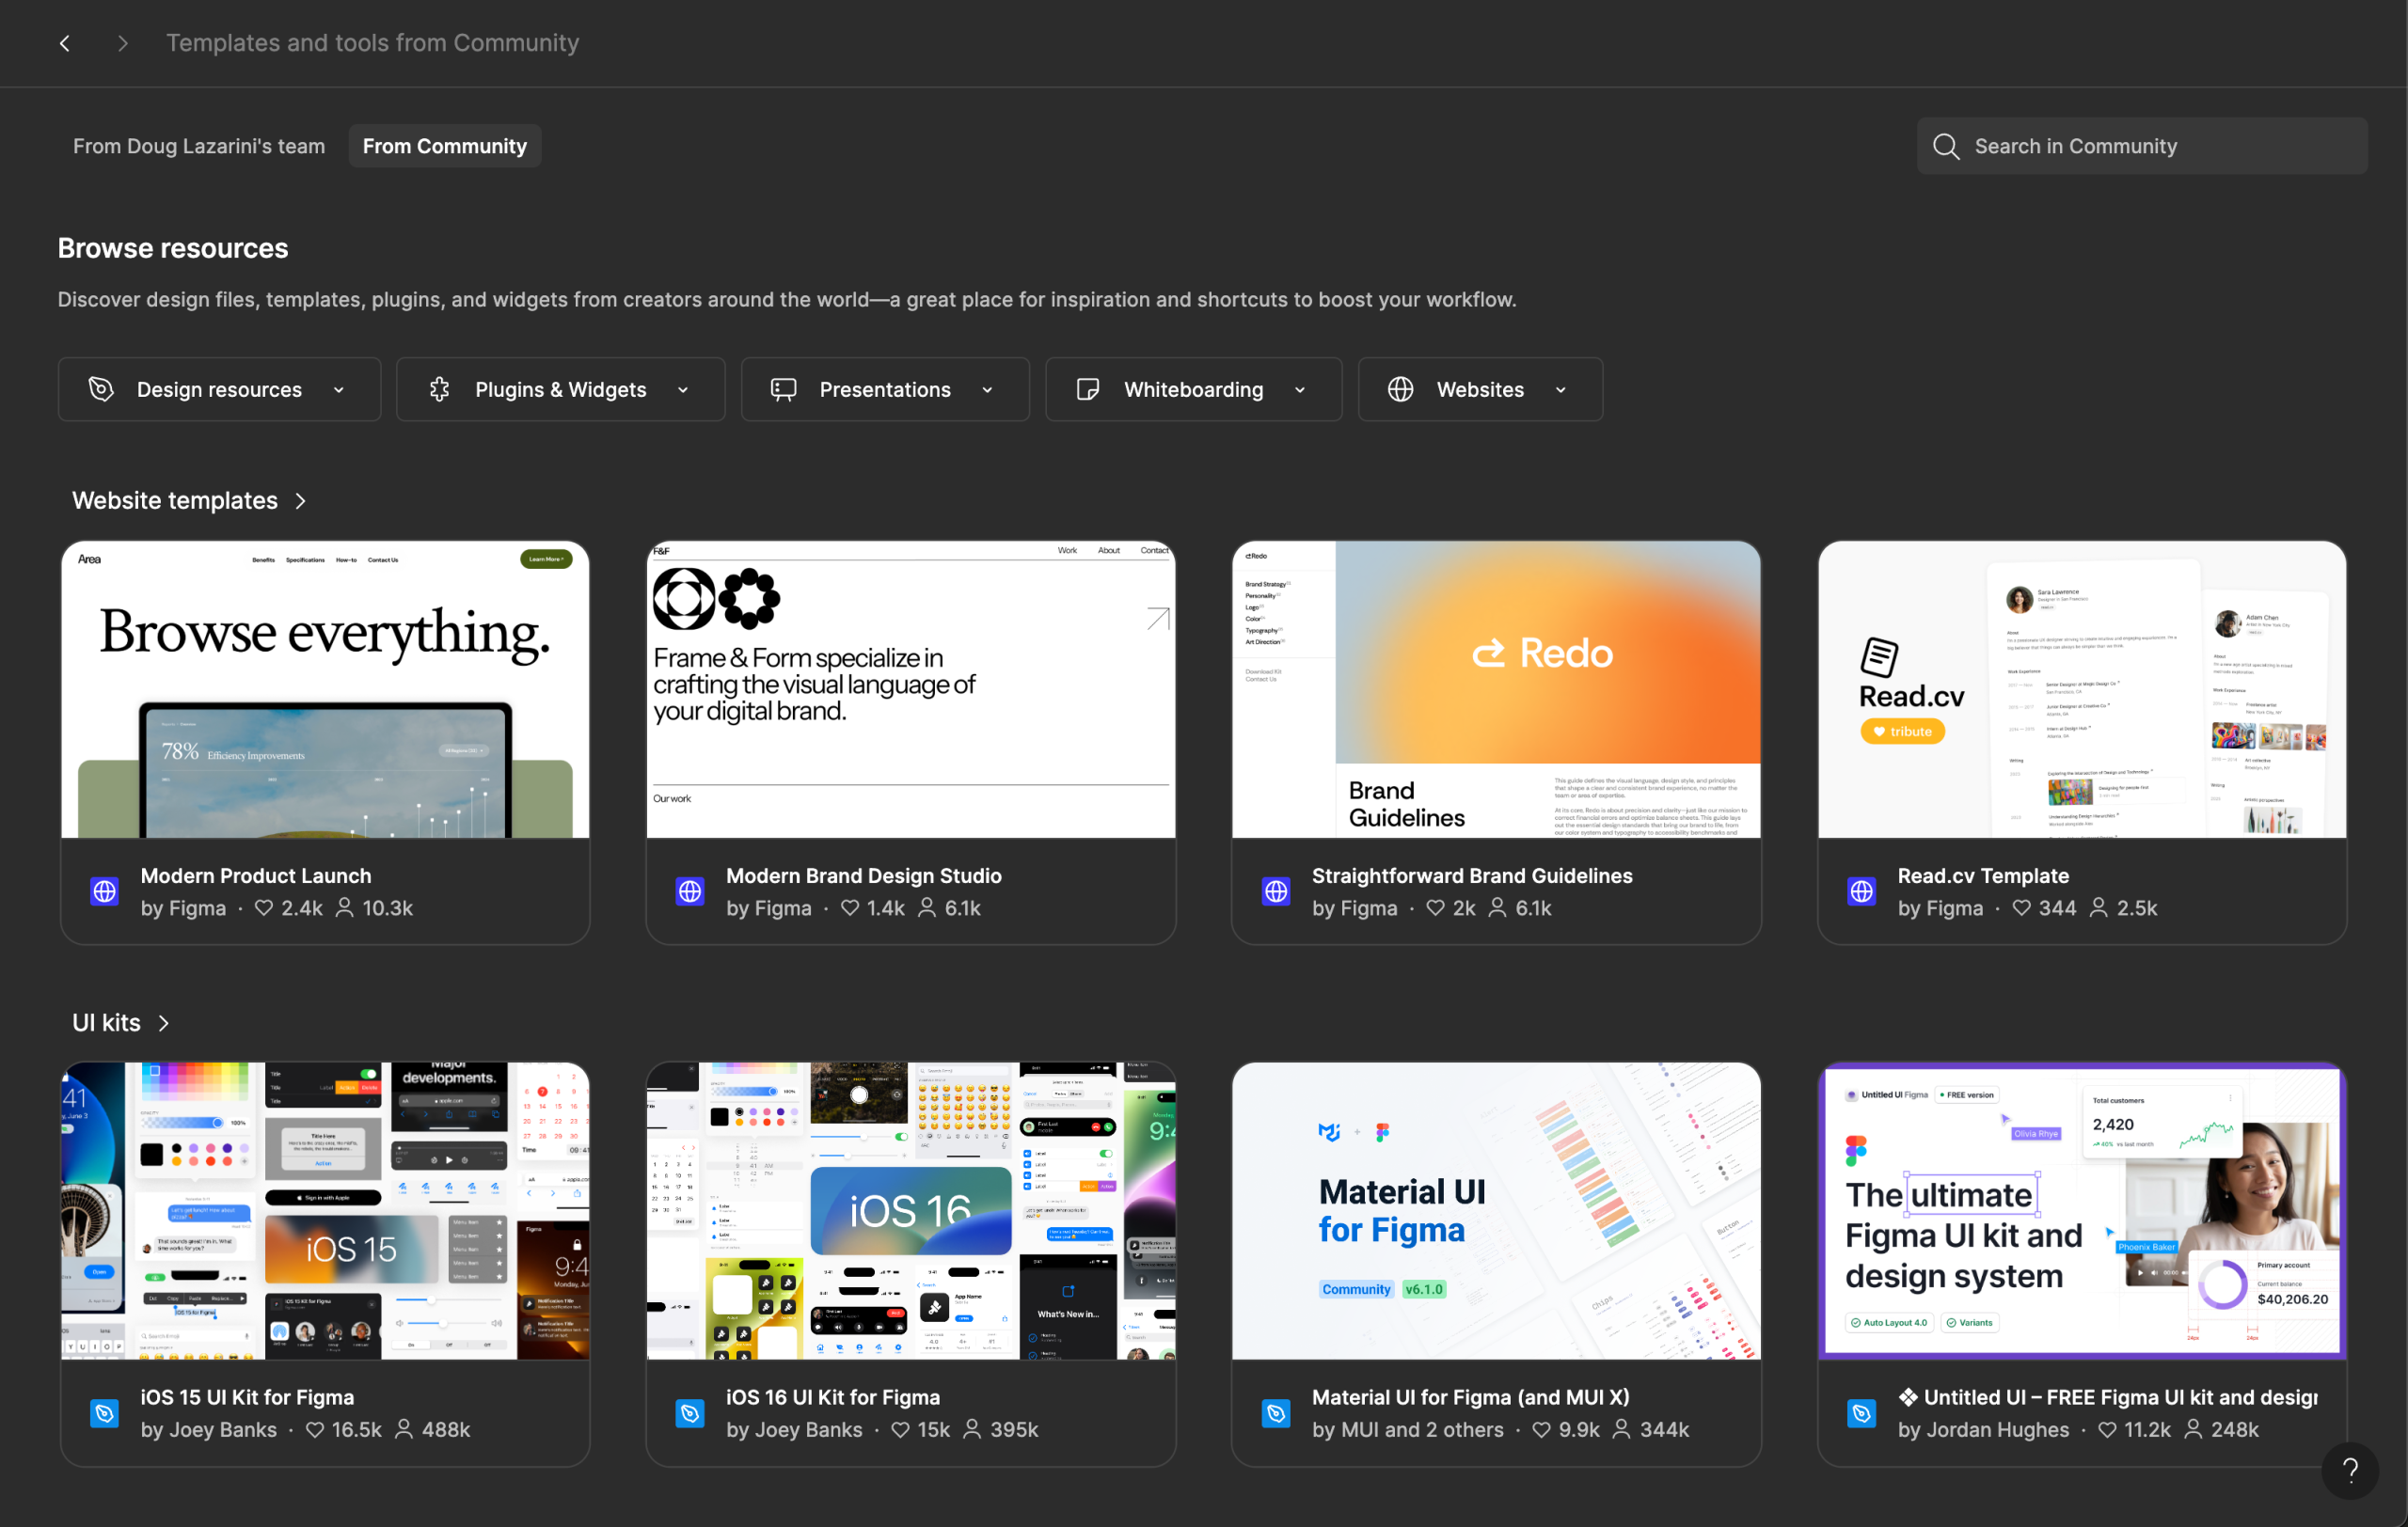Image resolution: width=2408 pixels, height=1527 pixels.
Task: Expand the Whiteboarding dropdown chevron
Action: pos(1299,388)
